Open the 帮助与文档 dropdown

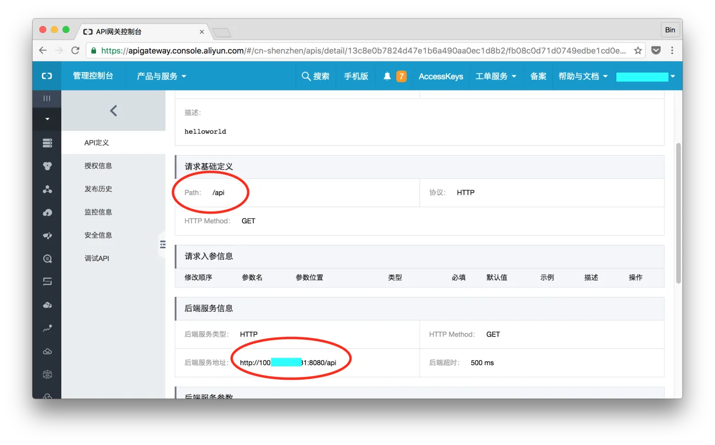point(583,76)
